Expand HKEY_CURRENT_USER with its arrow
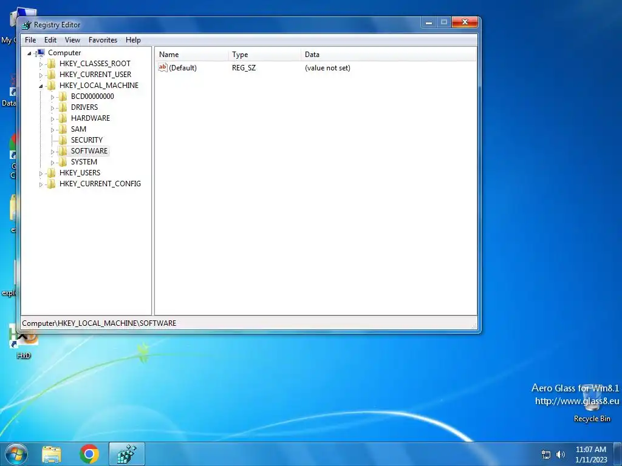The height and width of the screenshot is (466, 622). pyautogui.click(x=41, y=75)
